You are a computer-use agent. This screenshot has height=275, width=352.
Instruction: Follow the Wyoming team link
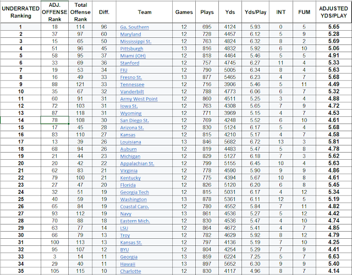click(131, 113)
